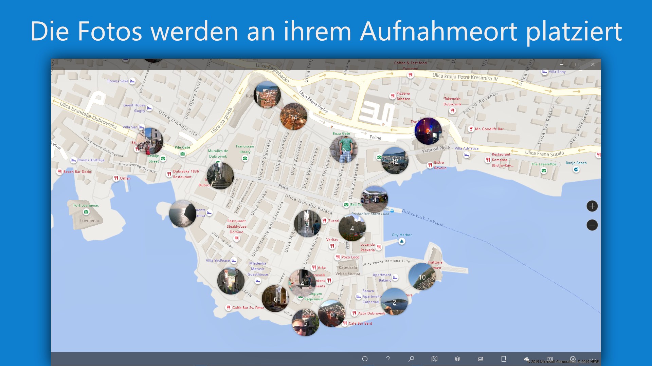Click the camera icon near Bell Tower
Viewport: 652px width, 366px height.
[347, 205]
